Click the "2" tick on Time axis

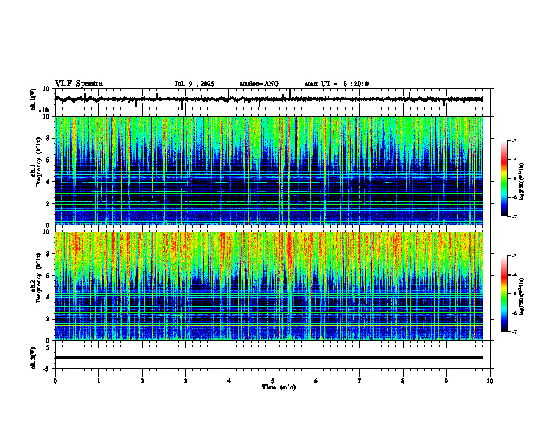[142, 381]
